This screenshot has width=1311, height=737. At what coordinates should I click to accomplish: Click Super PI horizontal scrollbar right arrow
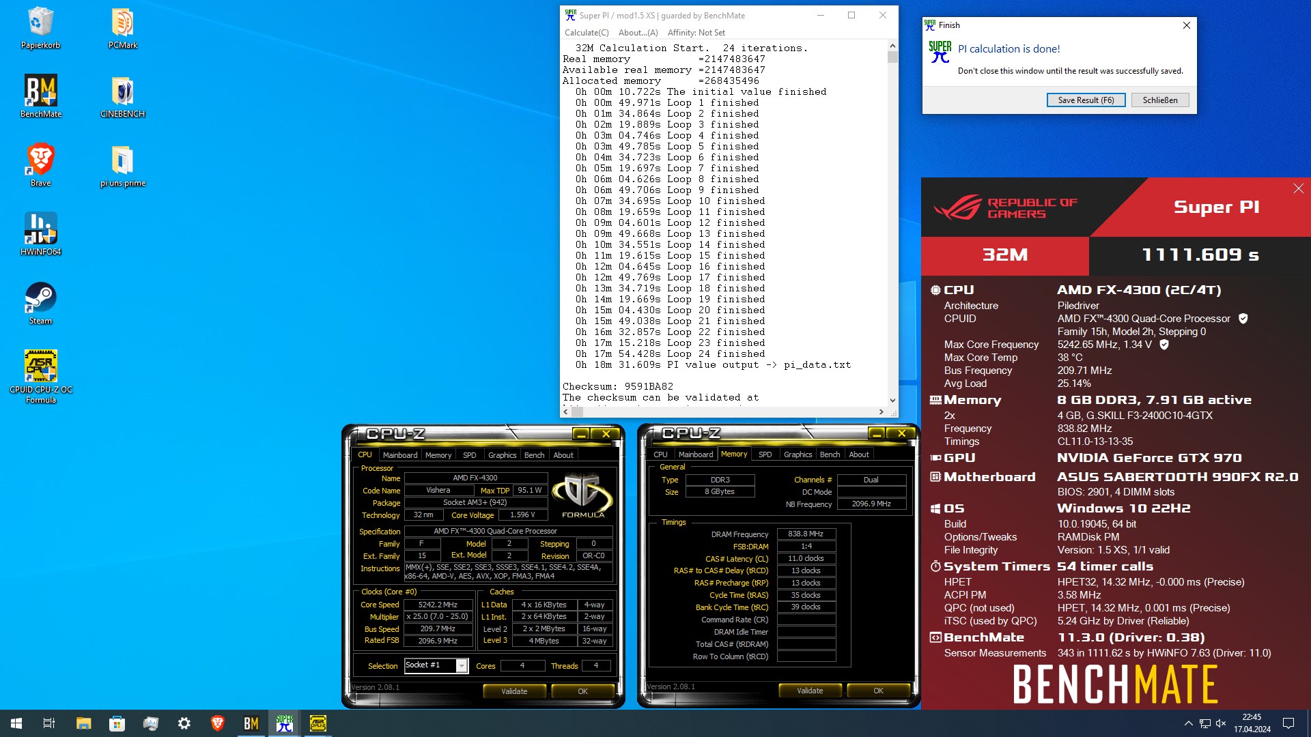pos(881,411)
